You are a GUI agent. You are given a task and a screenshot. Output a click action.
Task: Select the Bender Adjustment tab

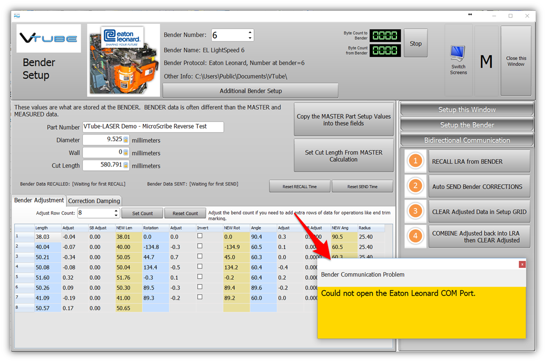click(x=39, y=200)
